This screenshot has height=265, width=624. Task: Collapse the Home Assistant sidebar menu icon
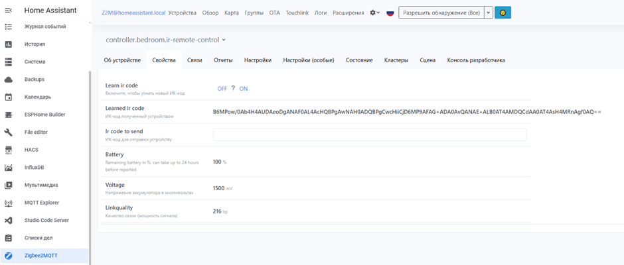point(9,11)
